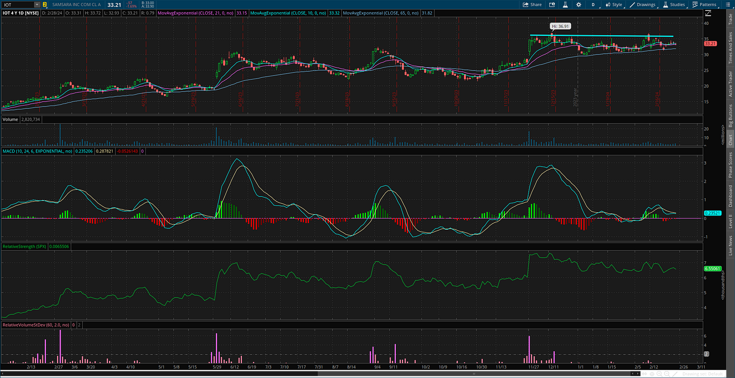This screenshot has width=735, height=378.
Task: Click the Volume 2,820,734 label
Action: coord(21,120)
